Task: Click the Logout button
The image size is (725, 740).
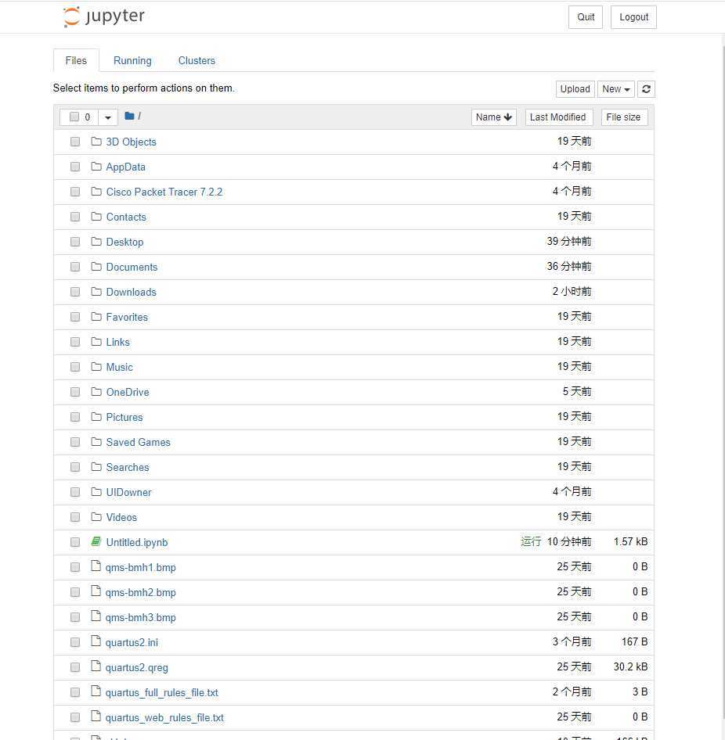Action: coord(633,17)
